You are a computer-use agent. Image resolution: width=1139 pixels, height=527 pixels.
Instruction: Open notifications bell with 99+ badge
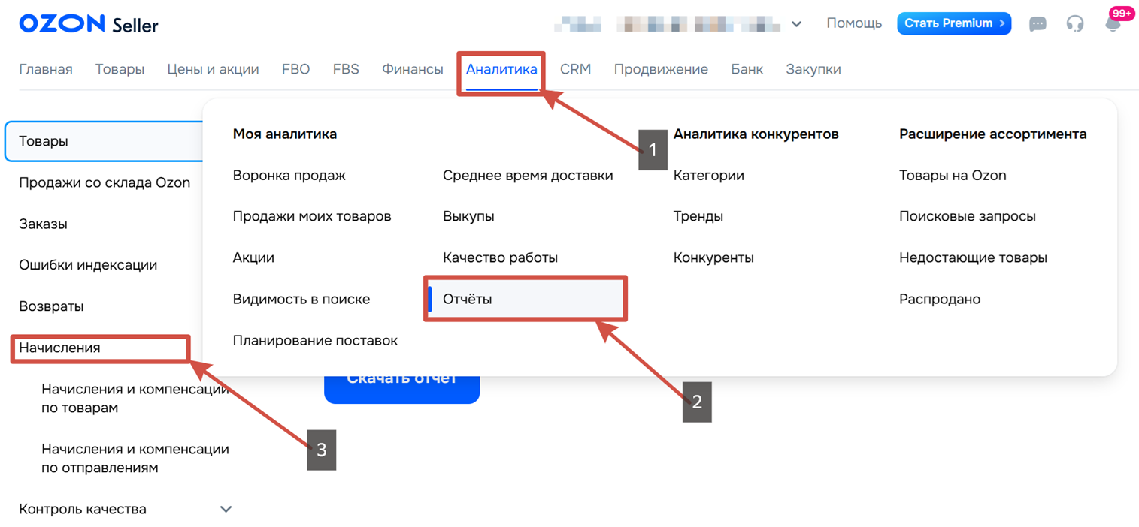click(x=1113, y=23)
